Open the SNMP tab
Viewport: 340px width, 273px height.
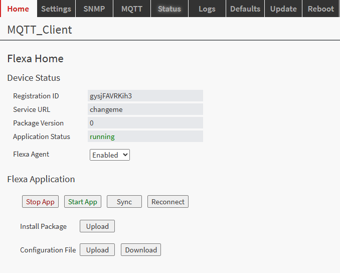click(x=94, y=9)
